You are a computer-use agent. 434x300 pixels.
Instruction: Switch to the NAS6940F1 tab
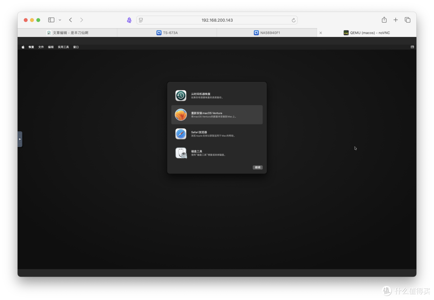click(x=267, y=33)
